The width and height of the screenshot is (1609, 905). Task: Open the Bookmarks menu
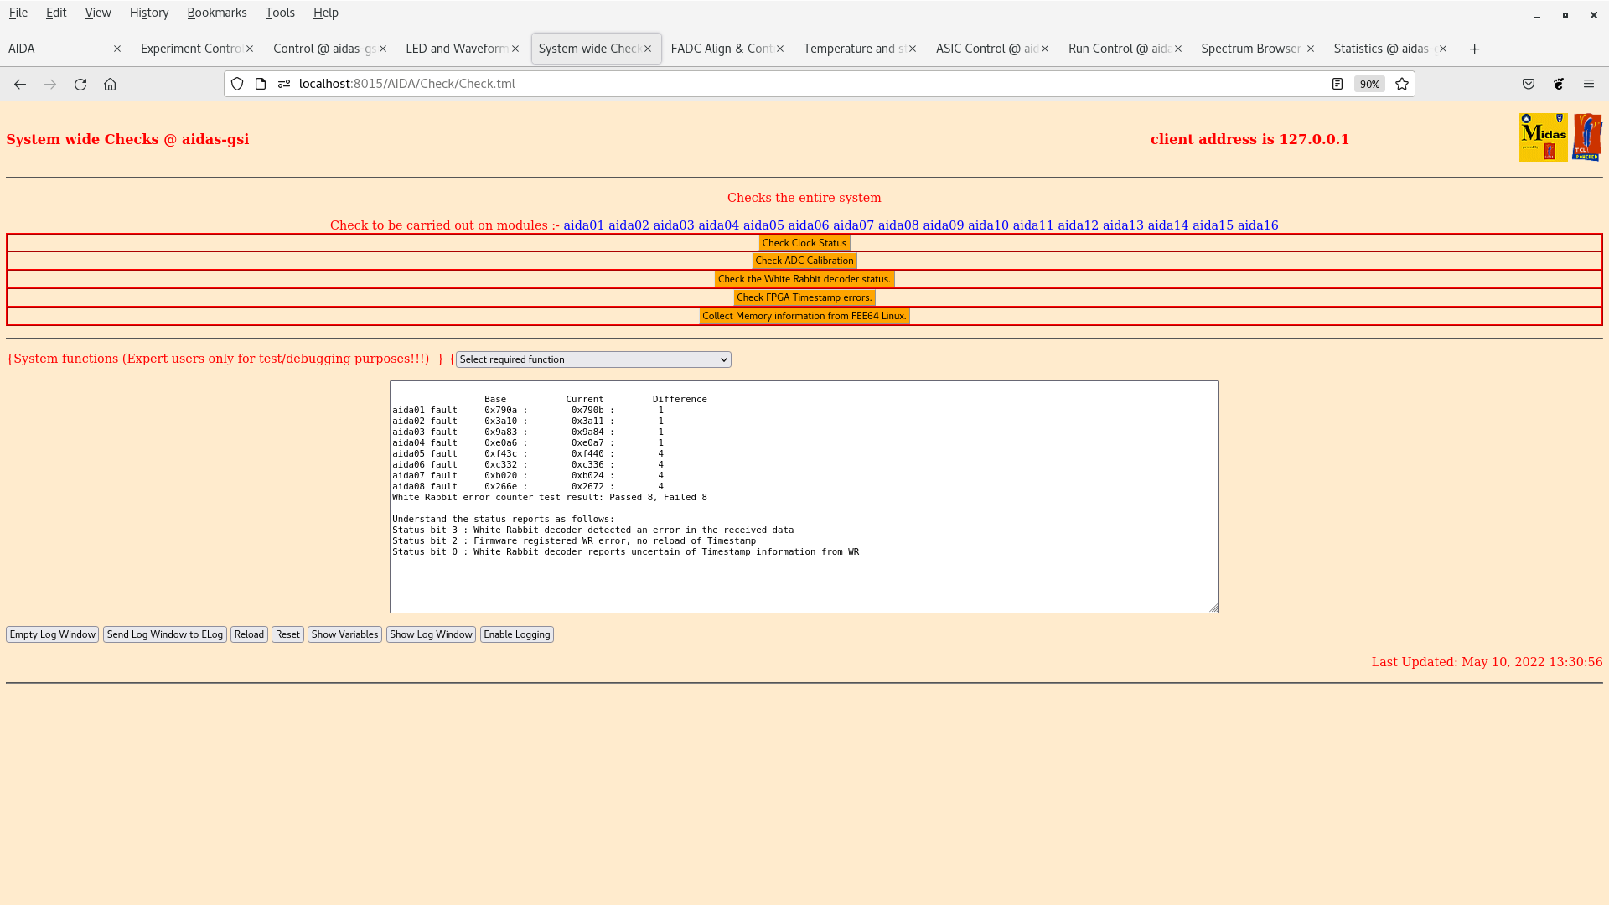(x=217, y=13)
